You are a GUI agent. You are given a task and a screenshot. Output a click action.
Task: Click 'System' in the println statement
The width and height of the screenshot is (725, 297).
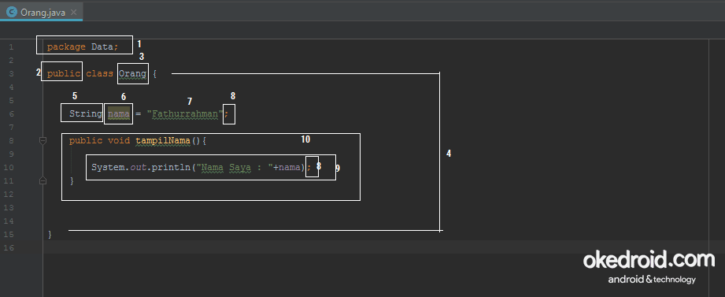(108, 168)
